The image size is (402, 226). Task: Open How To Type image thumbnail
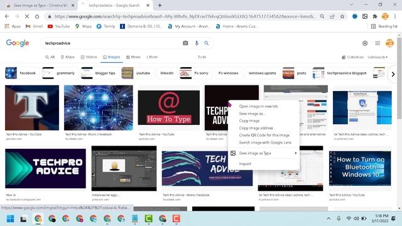click(x=169, y=107)
